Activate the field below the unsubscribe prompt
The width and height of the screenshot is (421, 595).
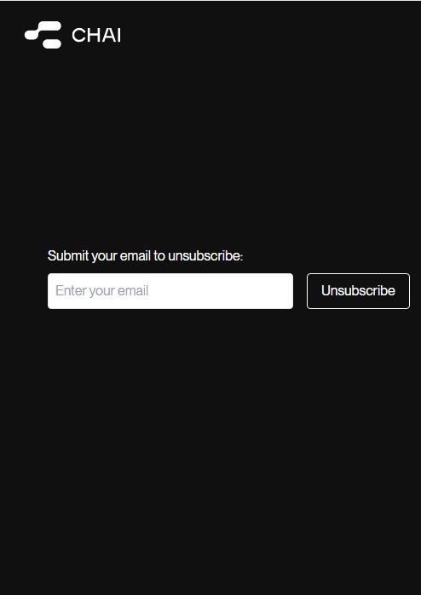tap(170, 291)
